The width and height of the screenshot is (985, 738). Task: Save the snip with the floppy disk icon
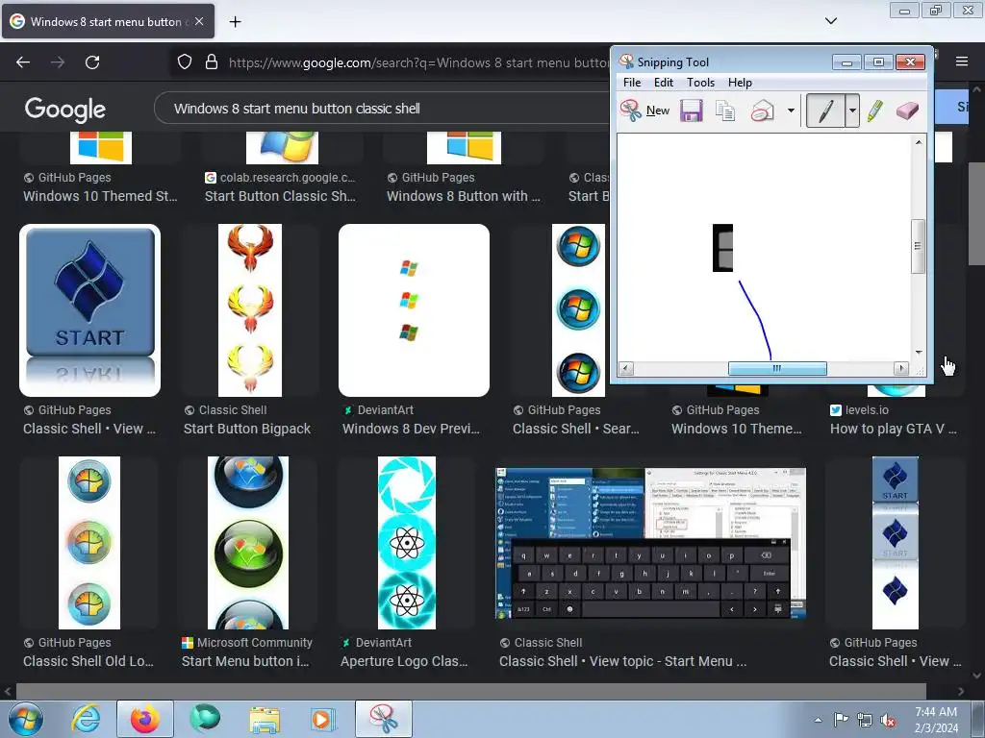point(691,111)
